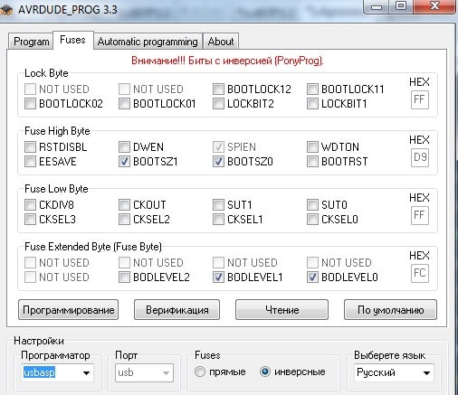This screenshot has width=458, height=395.
Task: Click the Fuse Low Byte HEX field
Action: [x=420, y=215]
